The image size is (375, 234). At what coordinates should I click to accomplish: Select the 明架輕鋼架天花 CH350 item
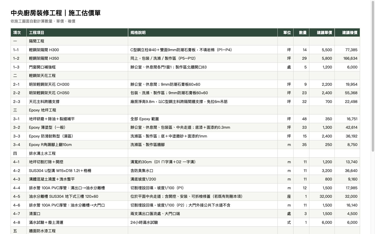point(185,93)
